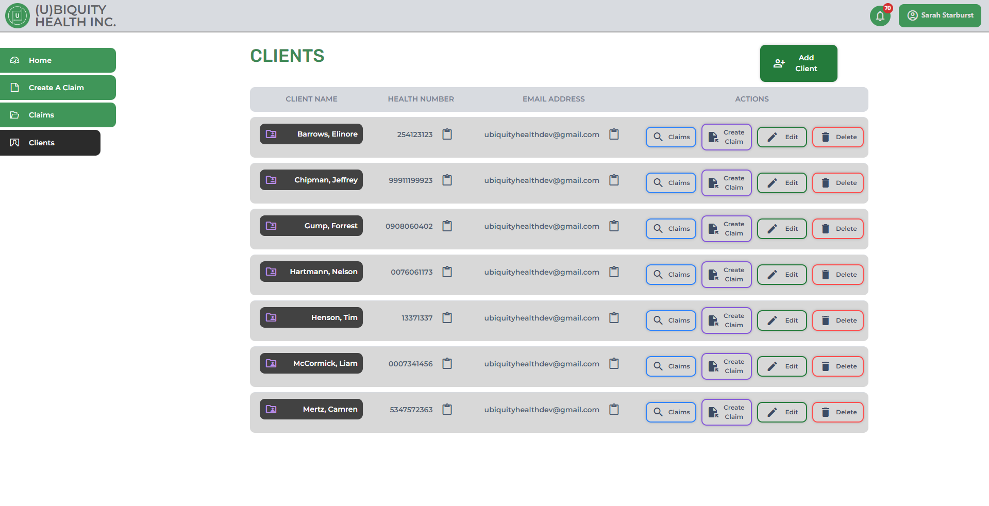Edit the Gump, Forrest client record
This screenshot has height=506, width=989.
[781, 229]
